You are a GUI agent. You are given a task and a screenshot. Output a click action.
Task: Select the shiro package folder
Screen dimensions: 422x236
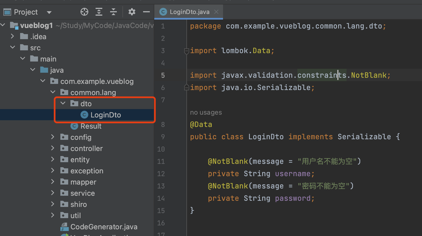(79, 204)
